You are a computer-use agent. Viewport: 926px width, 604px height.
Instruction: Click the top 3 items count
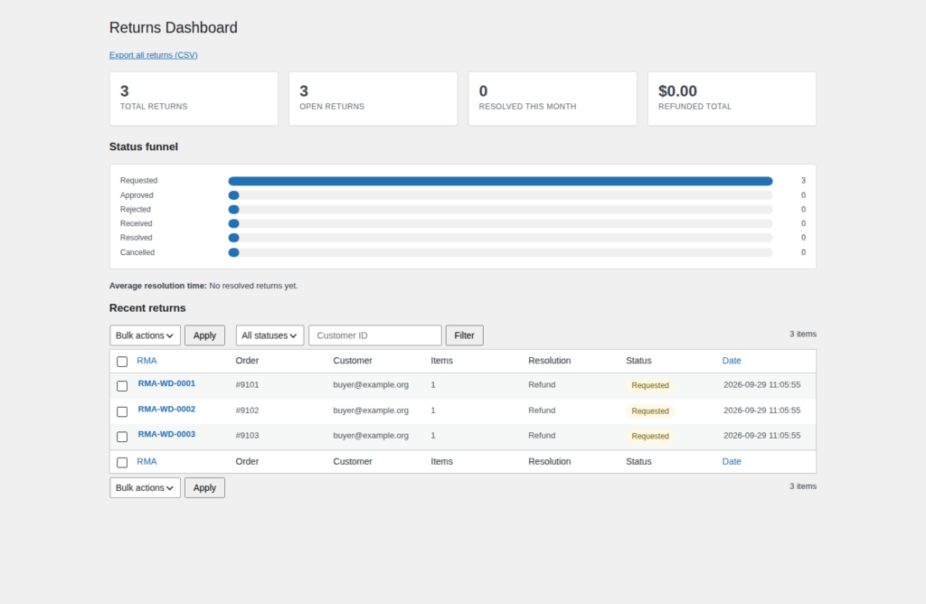pyautogui.click(x=803, y=335)
